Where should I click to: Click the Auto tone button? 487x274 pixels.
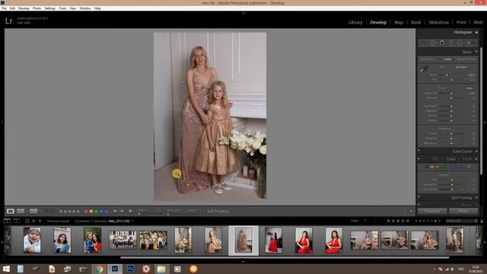469,88
